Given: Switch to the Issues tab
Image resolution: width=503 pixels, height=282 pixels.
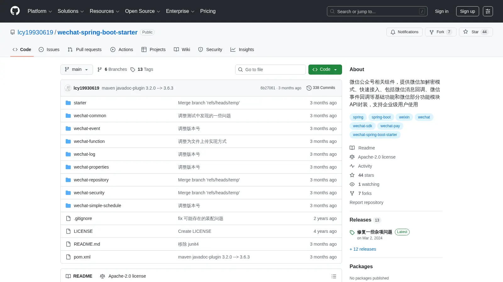Looking at the screenshot, I should coord(49,50).
